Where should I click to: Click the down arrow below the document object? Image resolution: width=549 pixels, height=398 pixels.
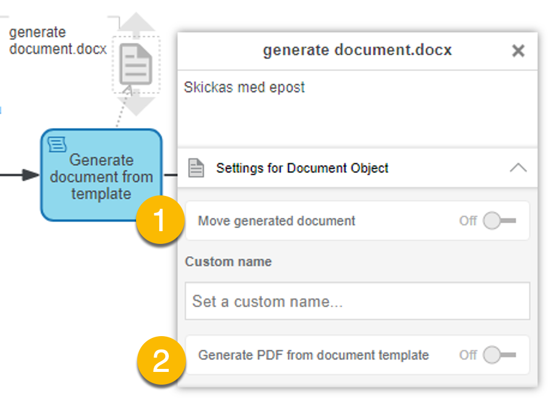[136, 103]
